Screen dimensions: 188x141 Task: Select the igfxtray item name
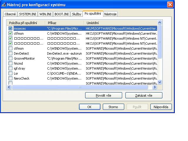[19, 68]
